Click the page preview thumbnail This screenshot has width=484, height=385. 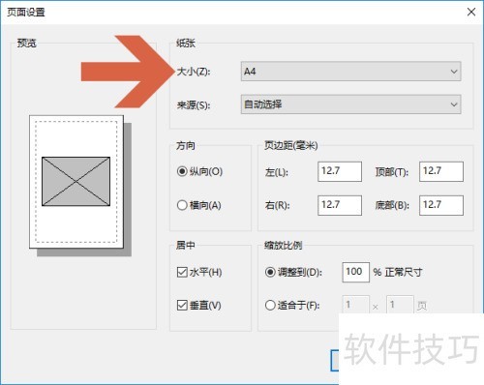[80, 186]
